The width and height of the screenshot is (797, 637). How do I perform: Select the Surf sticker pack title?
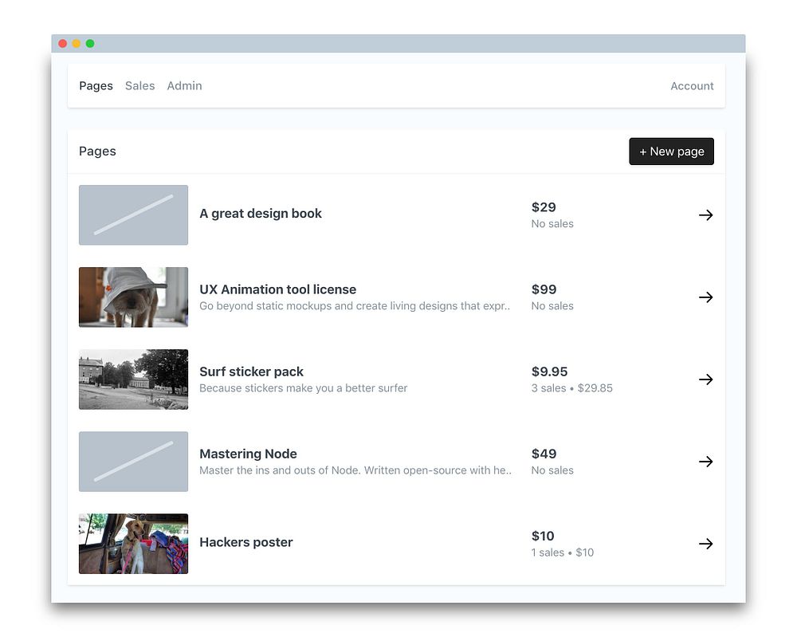pos(251,372)
